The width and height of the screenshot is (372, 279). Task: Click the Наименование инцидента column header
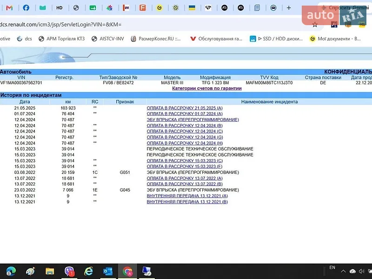269,101
